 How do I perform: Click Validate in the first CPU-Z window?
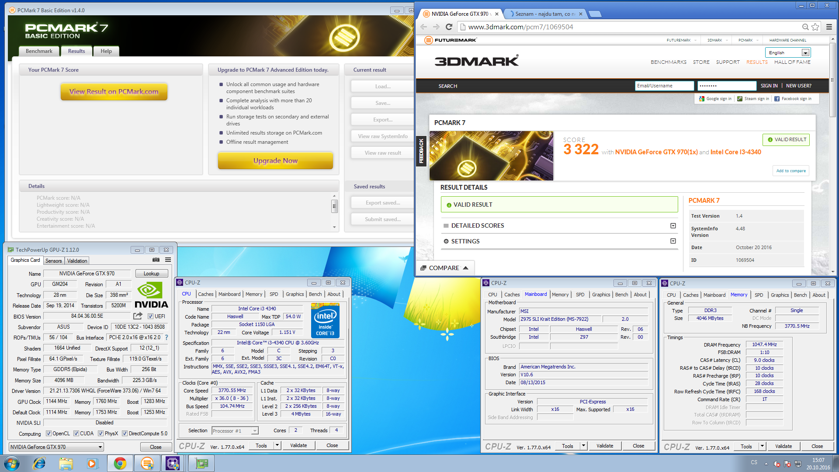298,445
